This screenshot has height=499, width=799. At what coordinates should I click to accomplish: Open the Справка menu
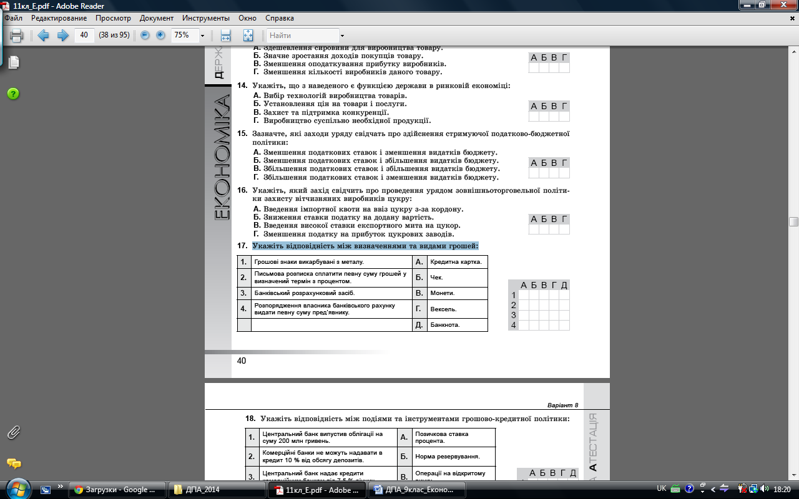tap(280, 18)
